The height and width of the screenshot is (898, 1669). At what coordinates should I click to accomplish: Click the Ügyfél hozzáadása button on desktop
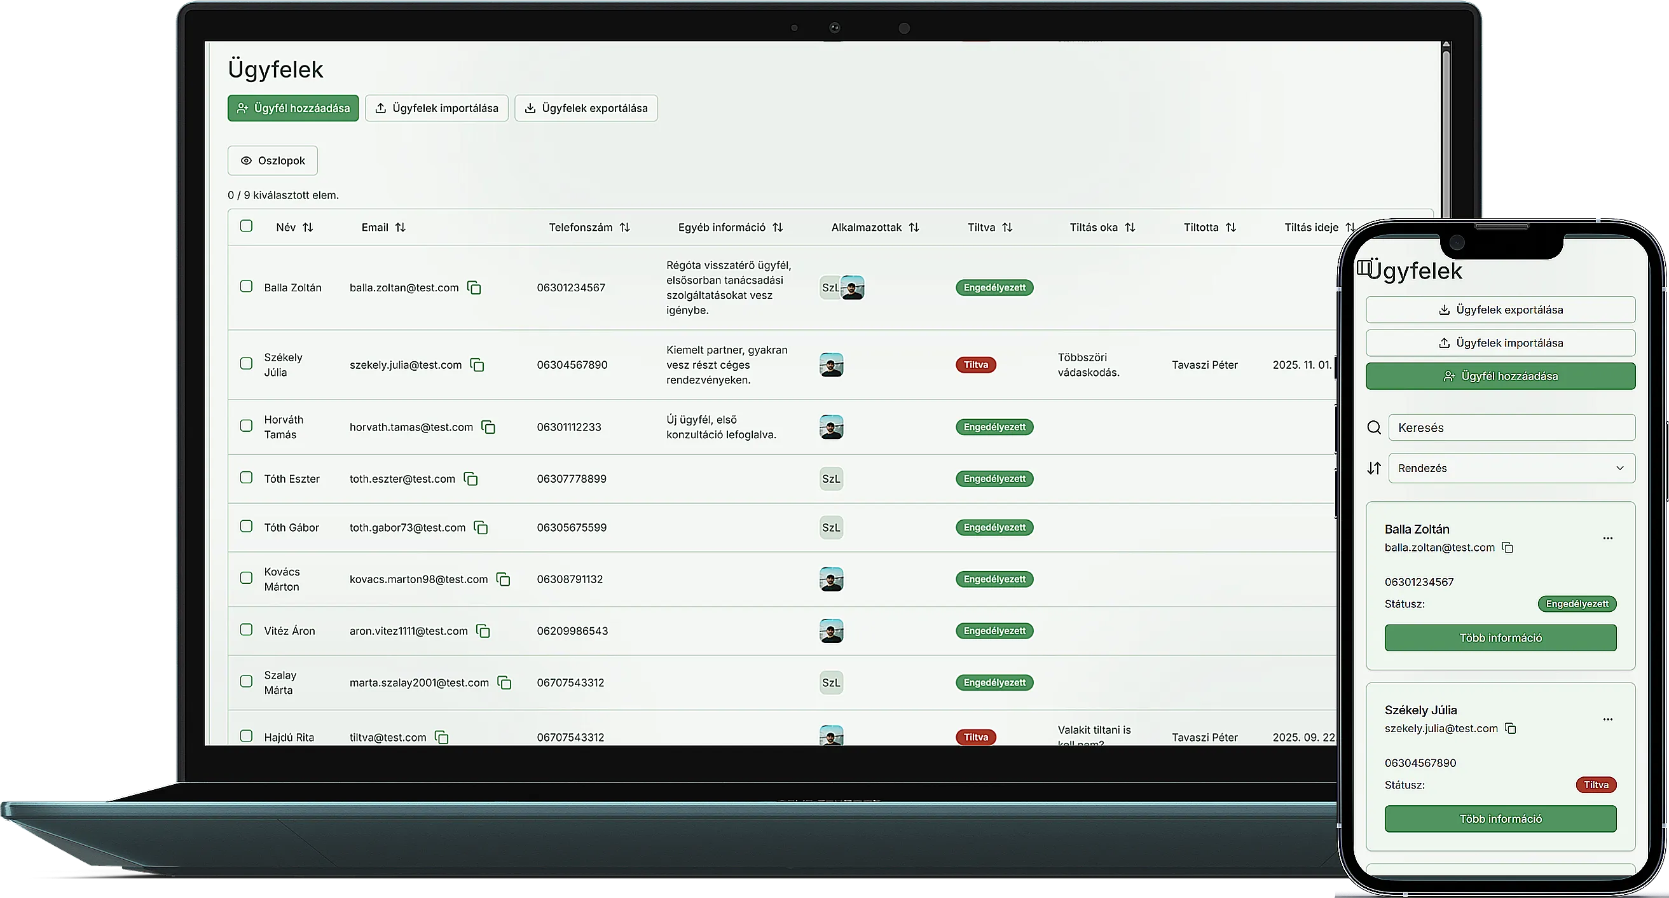click(293, 108)
